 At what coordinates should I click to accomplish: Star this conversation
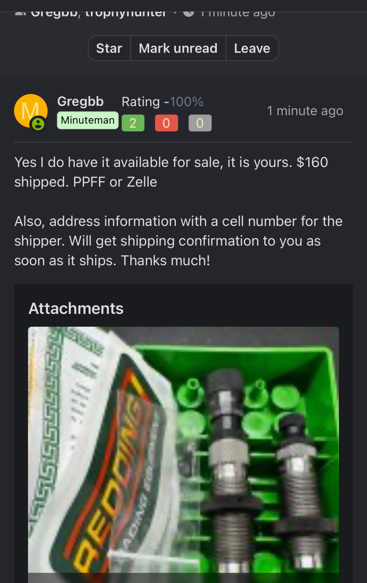(109, 48)
